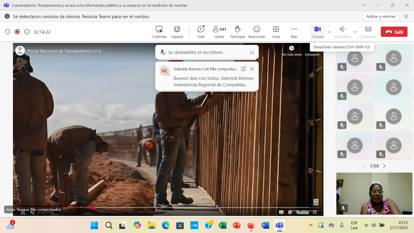The width and height of the screenshot is (414, 233).
Task: Click the Salir leave button
Action: tap(394, 32)
